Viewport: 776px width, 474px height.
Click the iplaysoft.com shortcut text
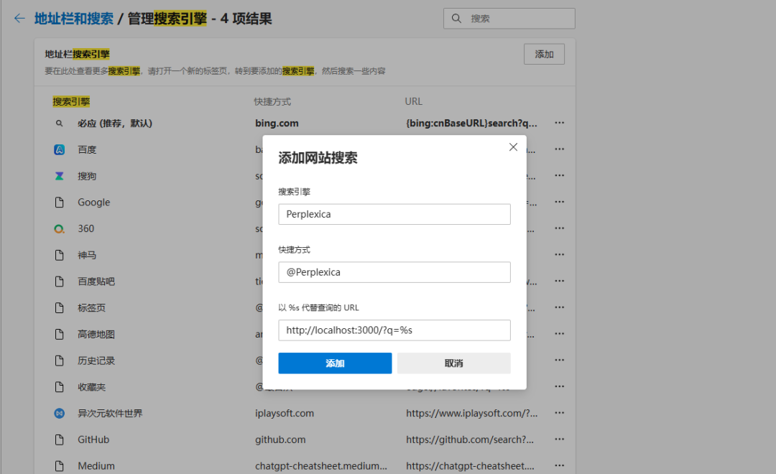285,413
